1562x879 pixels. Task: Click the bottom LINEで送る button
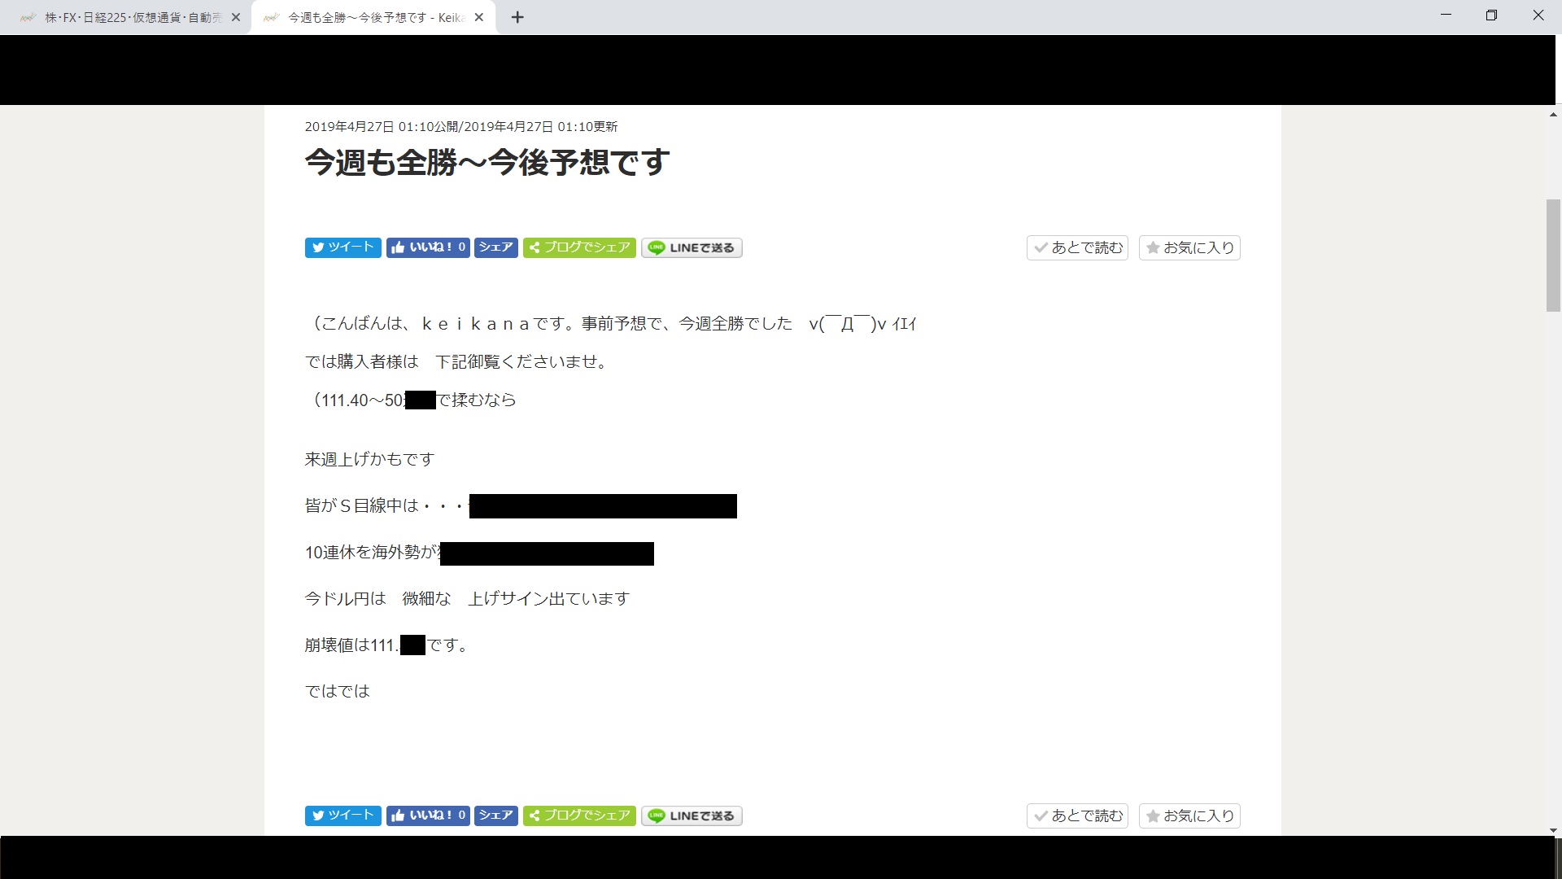[692, 816]
